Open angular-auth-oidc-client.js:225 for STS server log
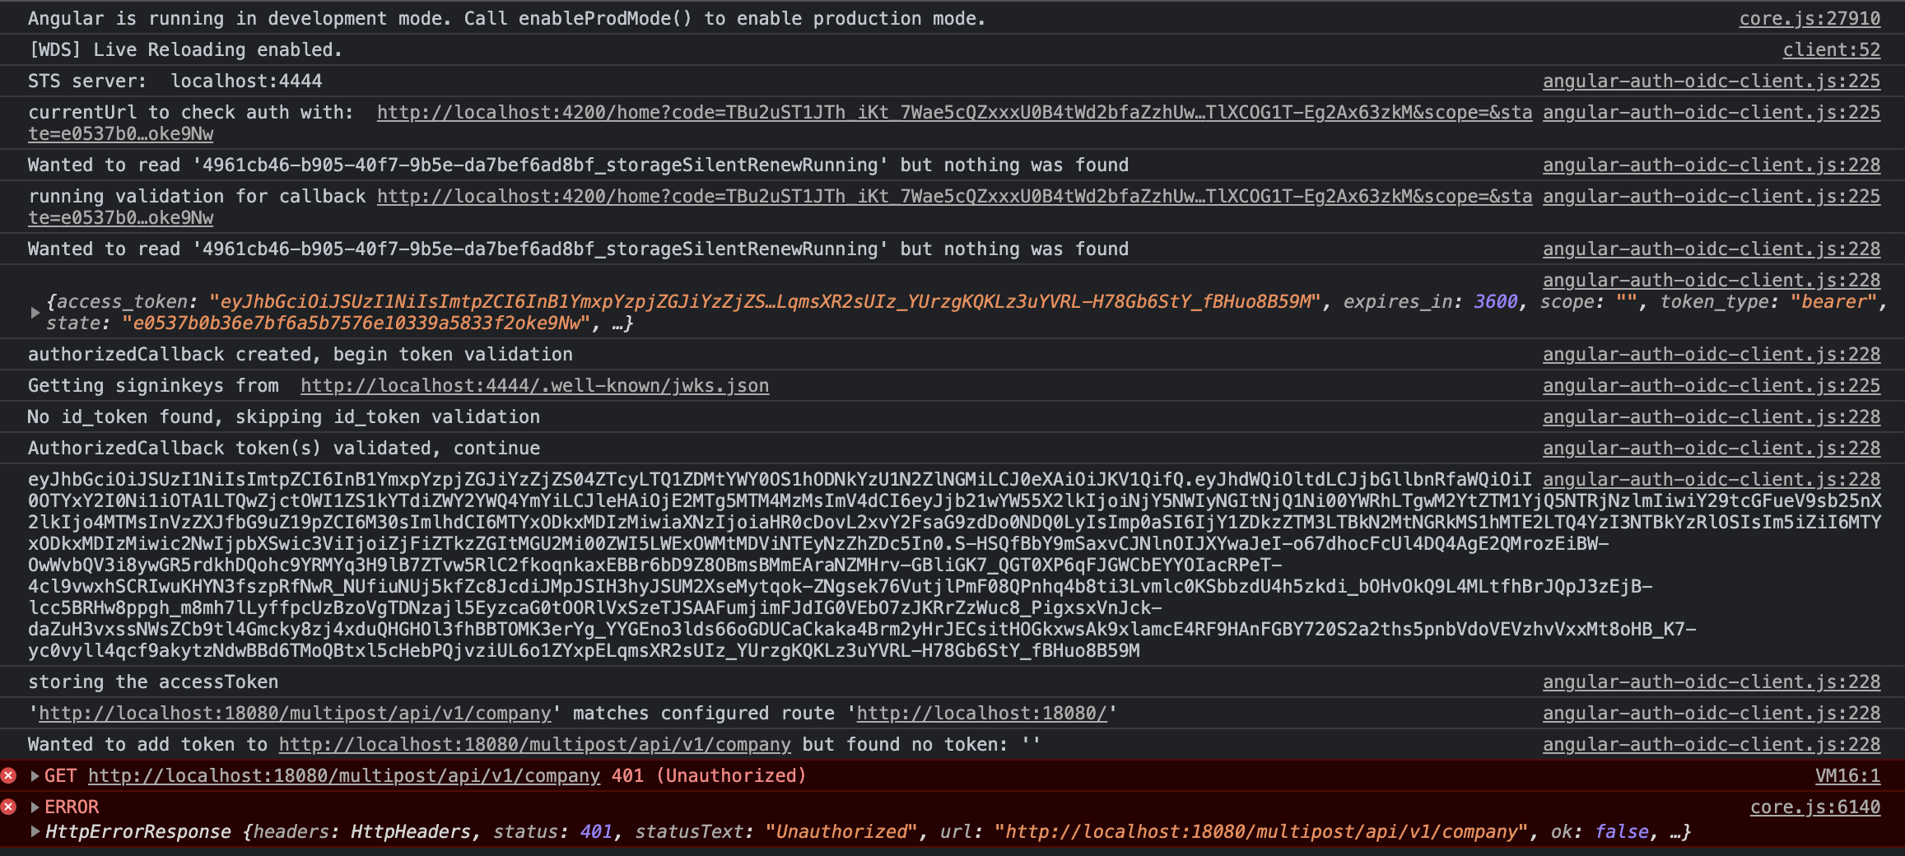 tap(1711, 80)
